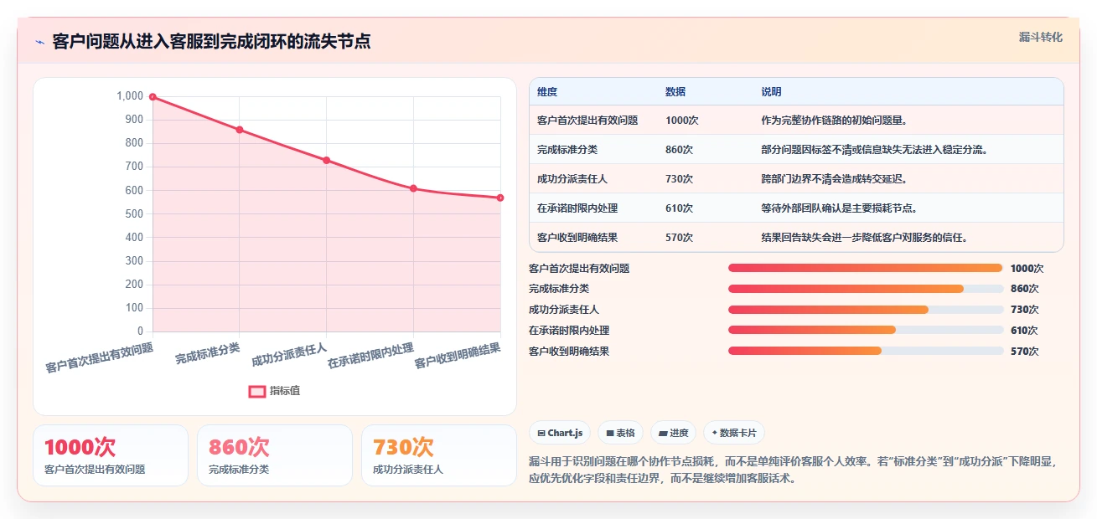Click the 漏斗转化 label in header
The width and height of the screenshot is (1097, 519).
tap(1041, 37)
